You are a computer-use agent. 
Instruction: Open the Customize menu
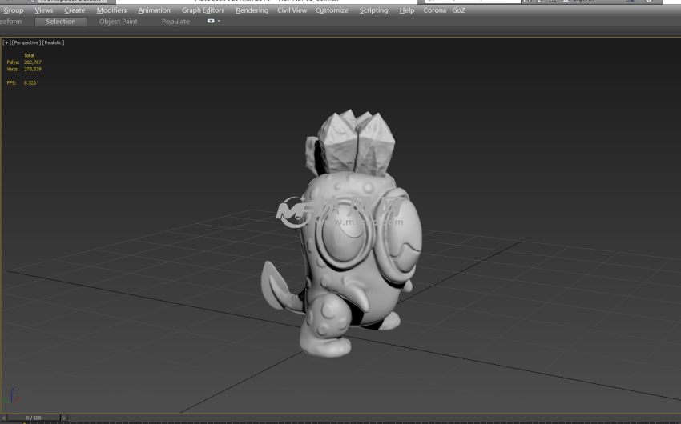332,10
